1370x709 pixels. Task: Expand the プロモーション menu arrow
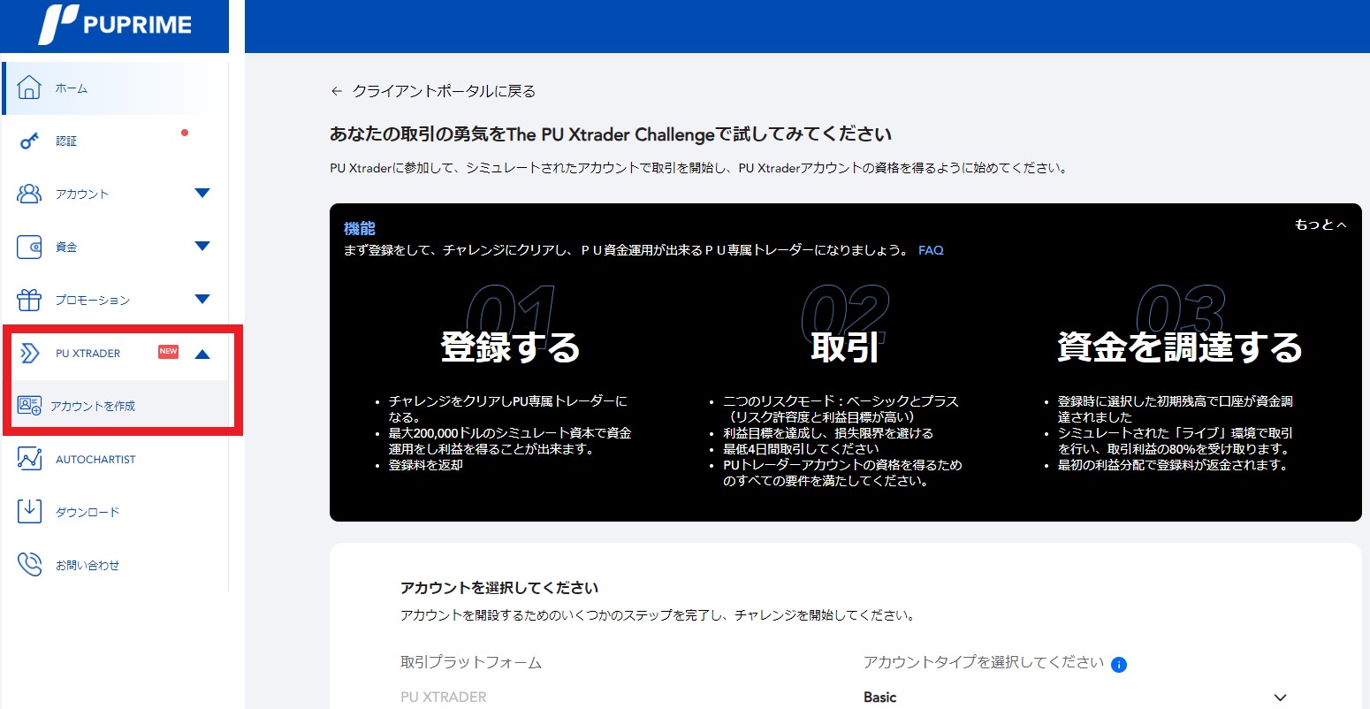pyautogui.click(x=202, y=300)
